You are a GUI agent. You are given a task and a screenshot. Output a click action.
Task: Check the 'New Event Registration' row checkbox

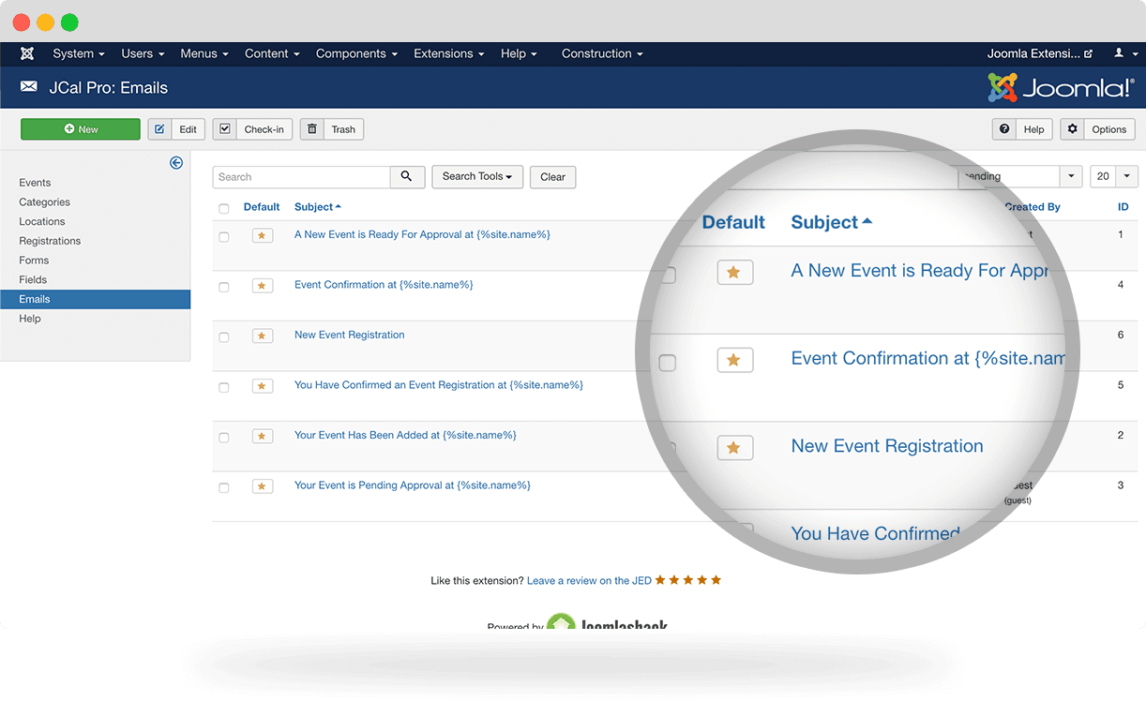point(224,337)
